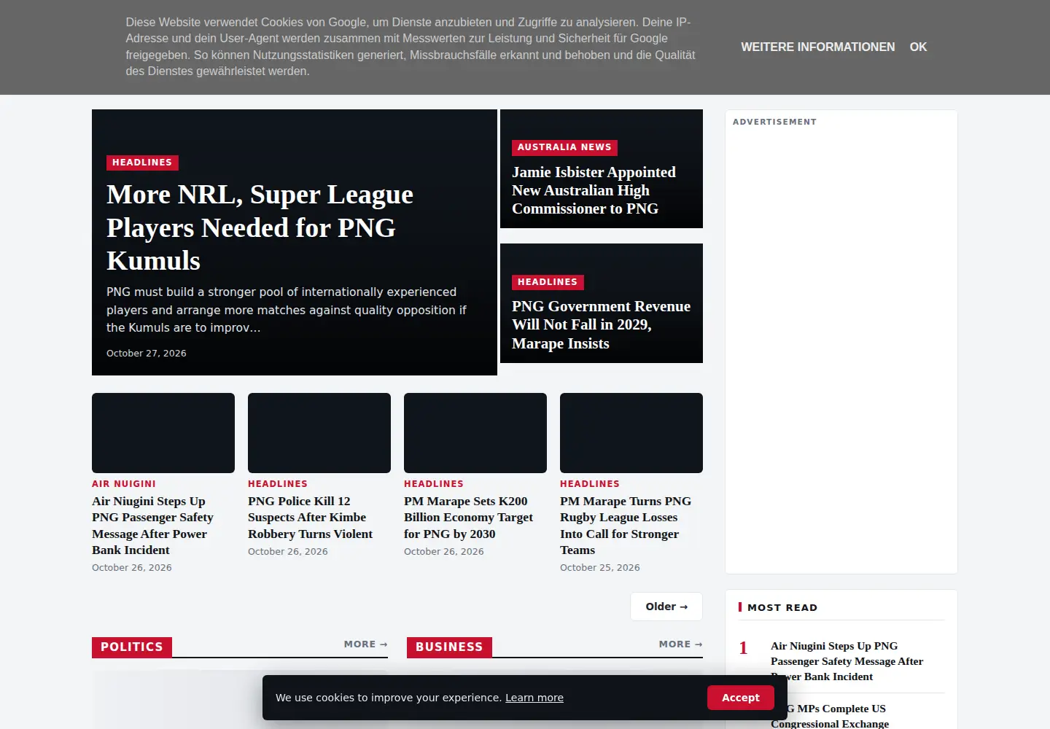This screenshot has height=729, width=1050.
Task: Select HEADLINES label above K200 Billion story
Action: click(x=434, y=484)
